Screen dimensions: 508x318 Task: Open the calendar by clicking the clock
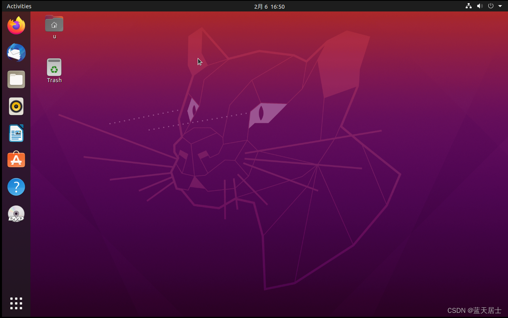[269, 6]
